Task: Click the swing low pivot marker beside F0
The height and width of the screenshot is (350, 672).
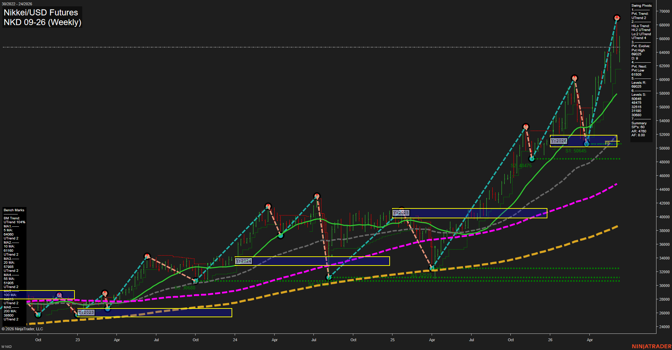Action: tap(587, 144)
